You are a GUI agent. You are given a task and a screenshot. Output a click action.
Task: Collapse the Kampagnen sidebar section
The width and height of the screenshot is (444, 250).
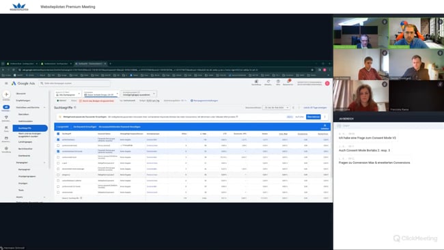click(x=44, y=163)
